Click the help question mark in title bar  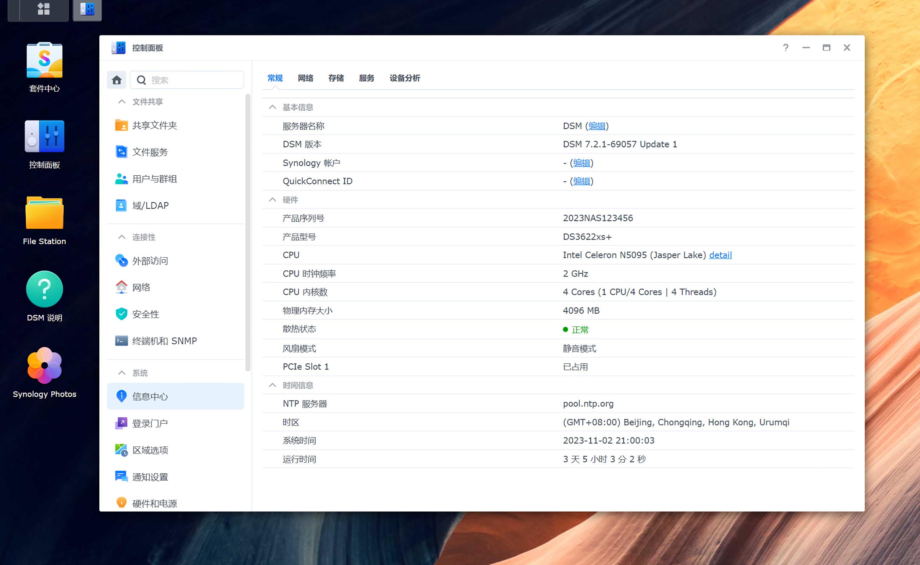point(785,48)
